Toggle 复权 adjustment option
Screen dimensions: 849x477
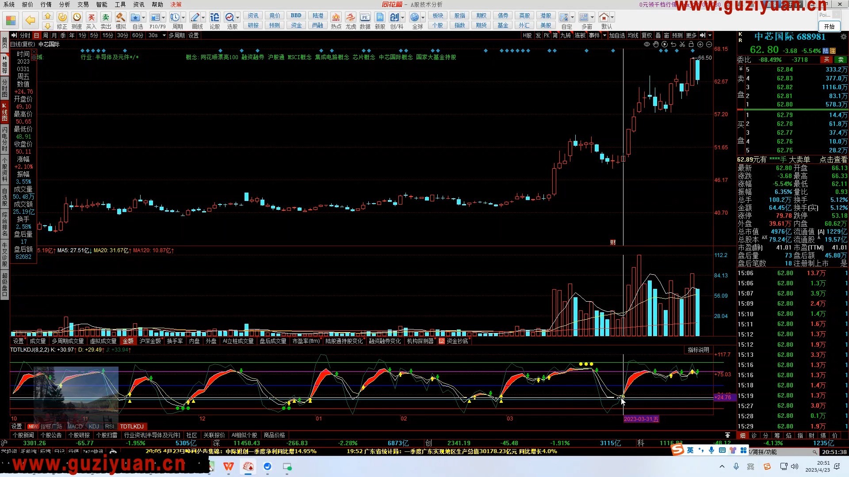click(x=646, y=35)
